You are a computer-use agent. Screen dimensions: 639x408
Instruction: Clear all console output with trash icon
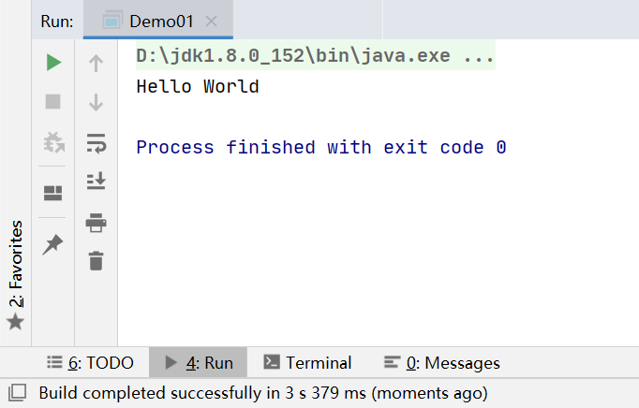[96, 261]
